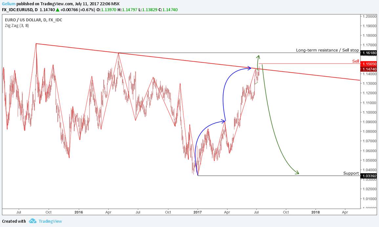The image size is (379, 227).
Task: Click the 1.05000 price axis tick
Action: [369, 160]
